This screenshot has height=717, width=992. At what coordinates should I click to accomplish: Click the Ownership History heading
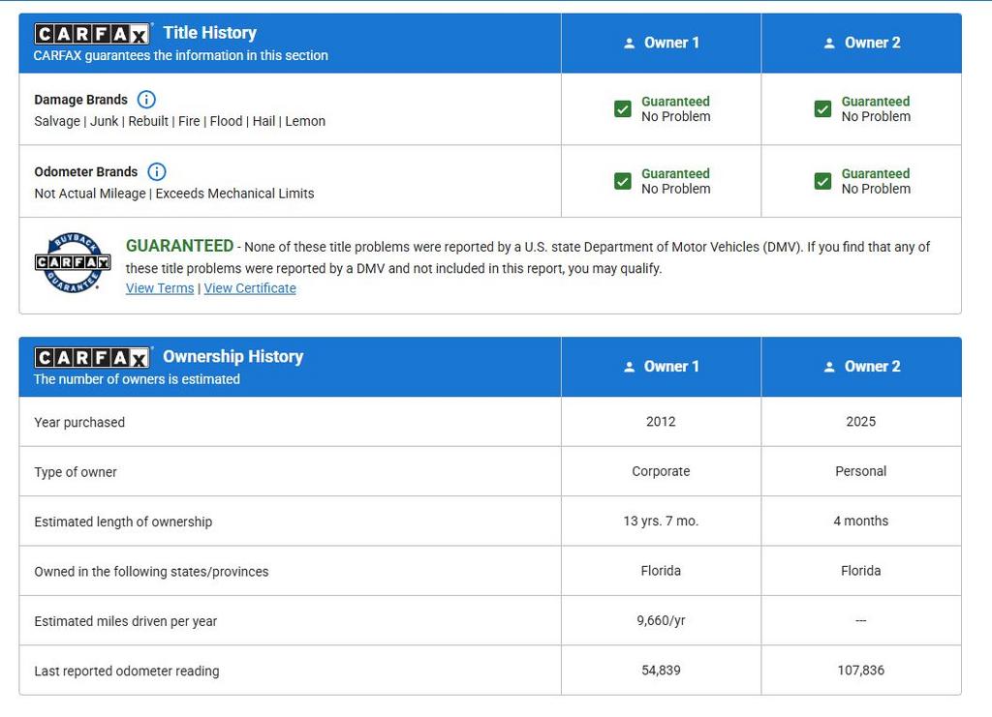click(x=233, y=356)
